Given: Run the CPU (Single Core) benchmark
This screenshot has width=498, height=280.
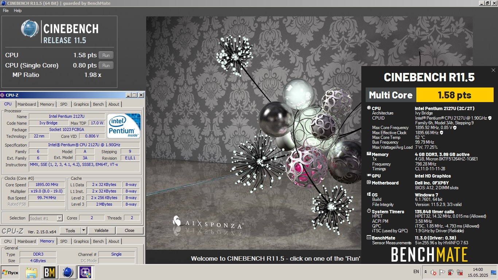Looking at the screenshot, I should 106,66.
